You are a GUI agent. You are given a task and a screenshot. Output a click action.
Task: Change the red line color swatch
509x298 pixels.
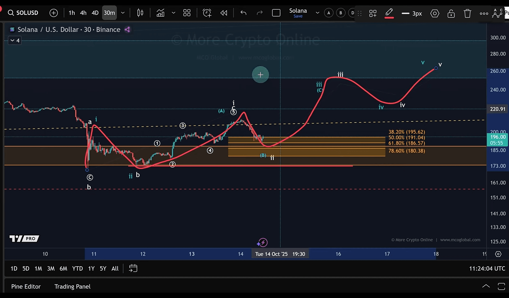point(389,13)
